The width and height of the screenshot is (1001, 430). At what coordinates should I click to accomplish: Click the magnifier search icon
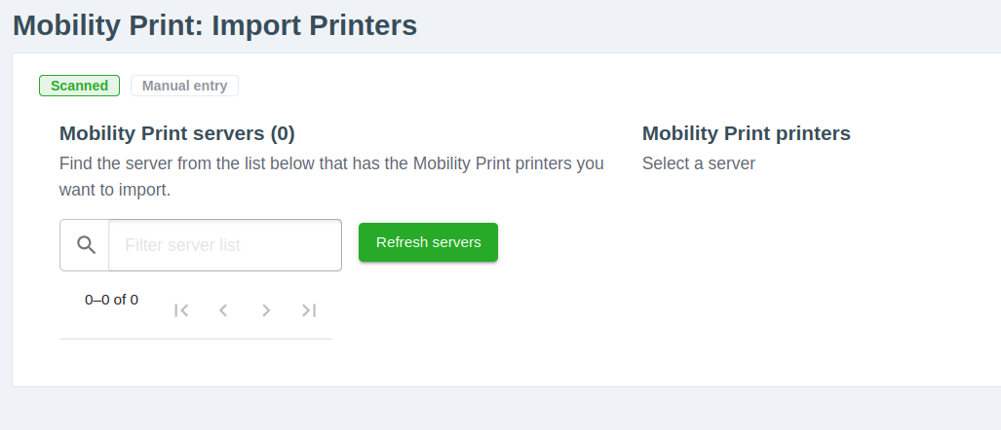(x=86, y=245)
